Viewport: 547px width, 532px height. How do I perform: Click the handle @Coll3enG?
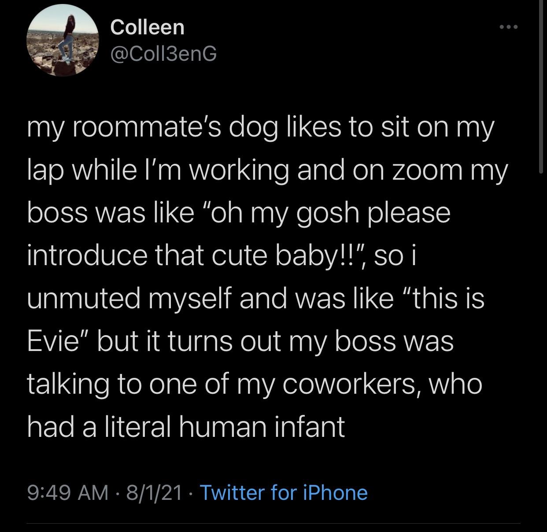pos(163,54)
